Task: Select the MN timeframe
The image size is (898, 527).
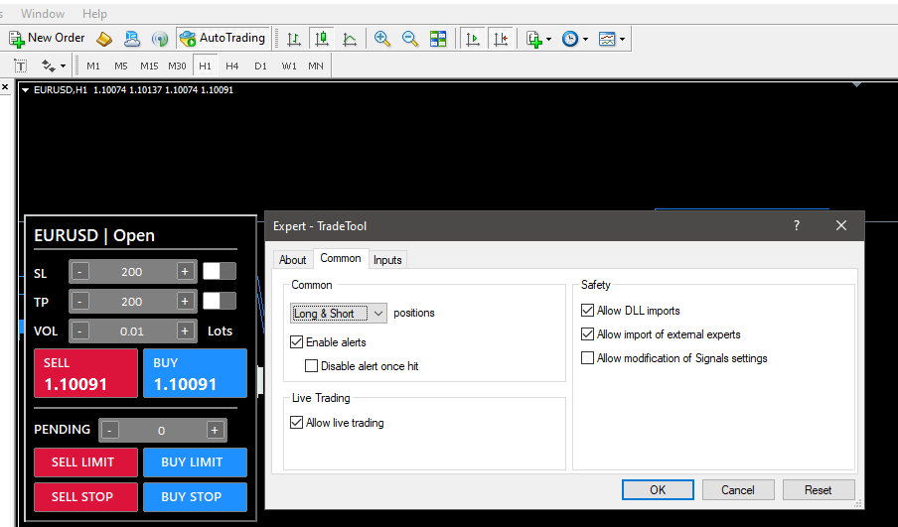Action: [316, 66]
